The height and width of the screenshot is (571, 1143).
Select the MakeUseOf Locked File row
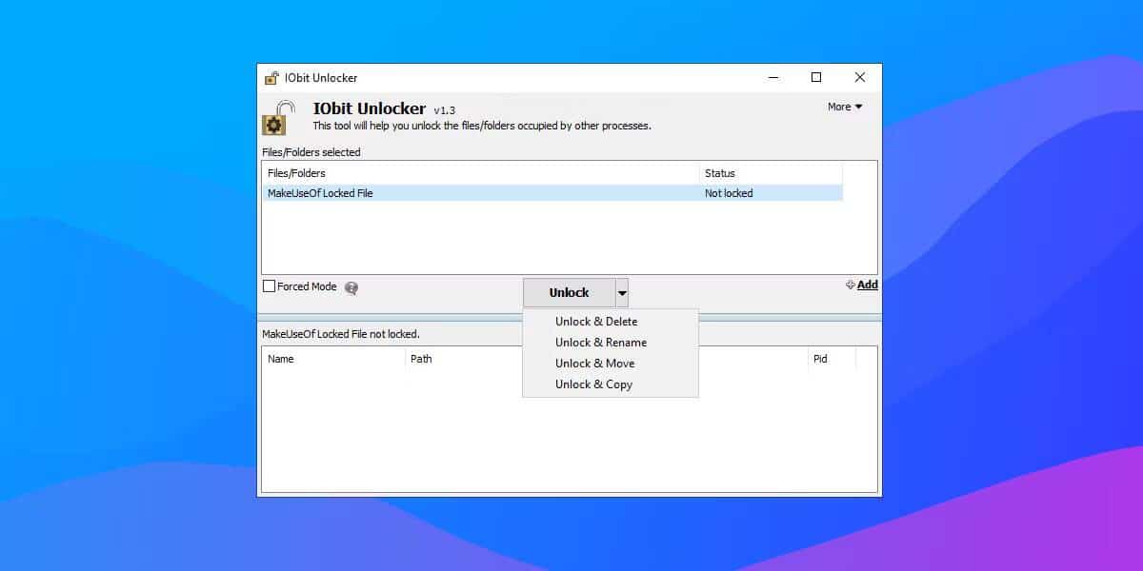tap(552, 193)
